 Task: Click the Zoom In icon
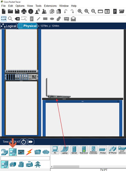pos(80,11)
